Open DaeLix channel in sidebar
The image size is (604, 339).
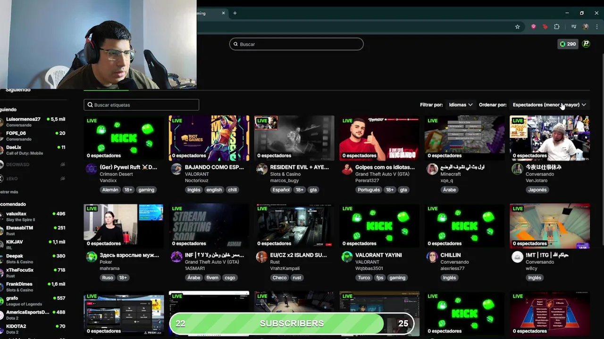(x=33, y=150)
